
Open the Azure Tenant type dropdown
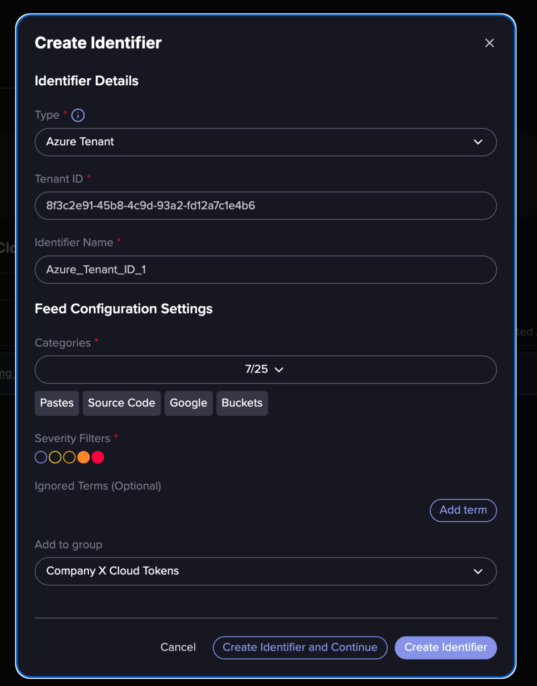(265, 142)
